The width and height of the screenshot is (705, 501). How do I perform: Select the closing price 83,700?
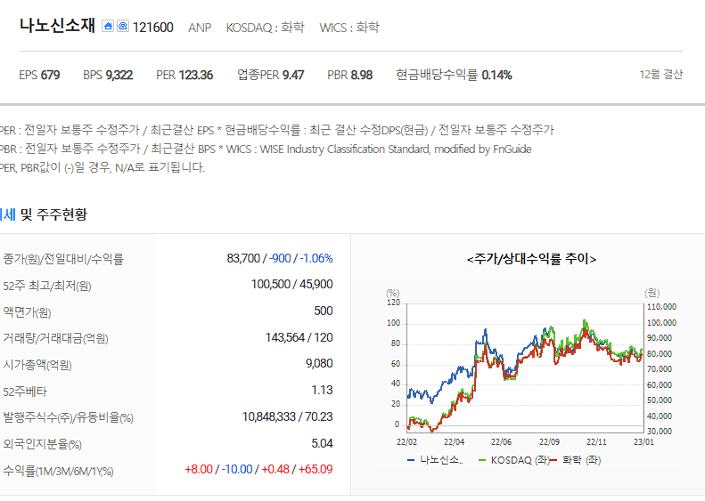pos(243,259)
